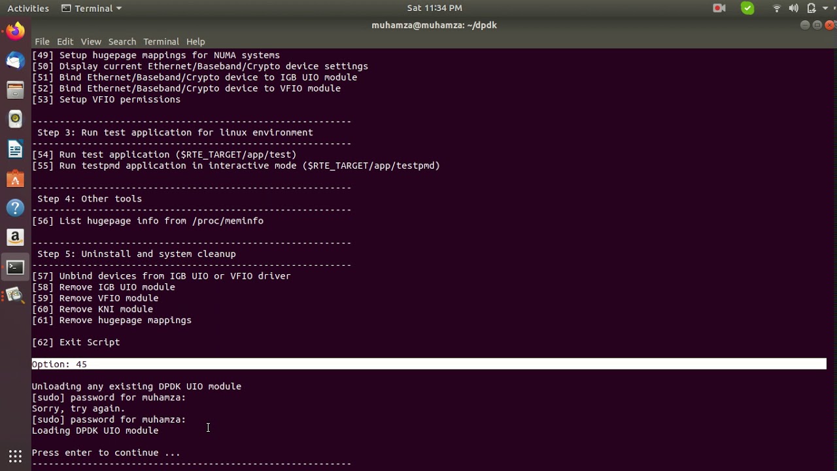Click '[61] Remove hugepage mappings' line
Viewport: 837px width, 471px height.
pos(112,321)
